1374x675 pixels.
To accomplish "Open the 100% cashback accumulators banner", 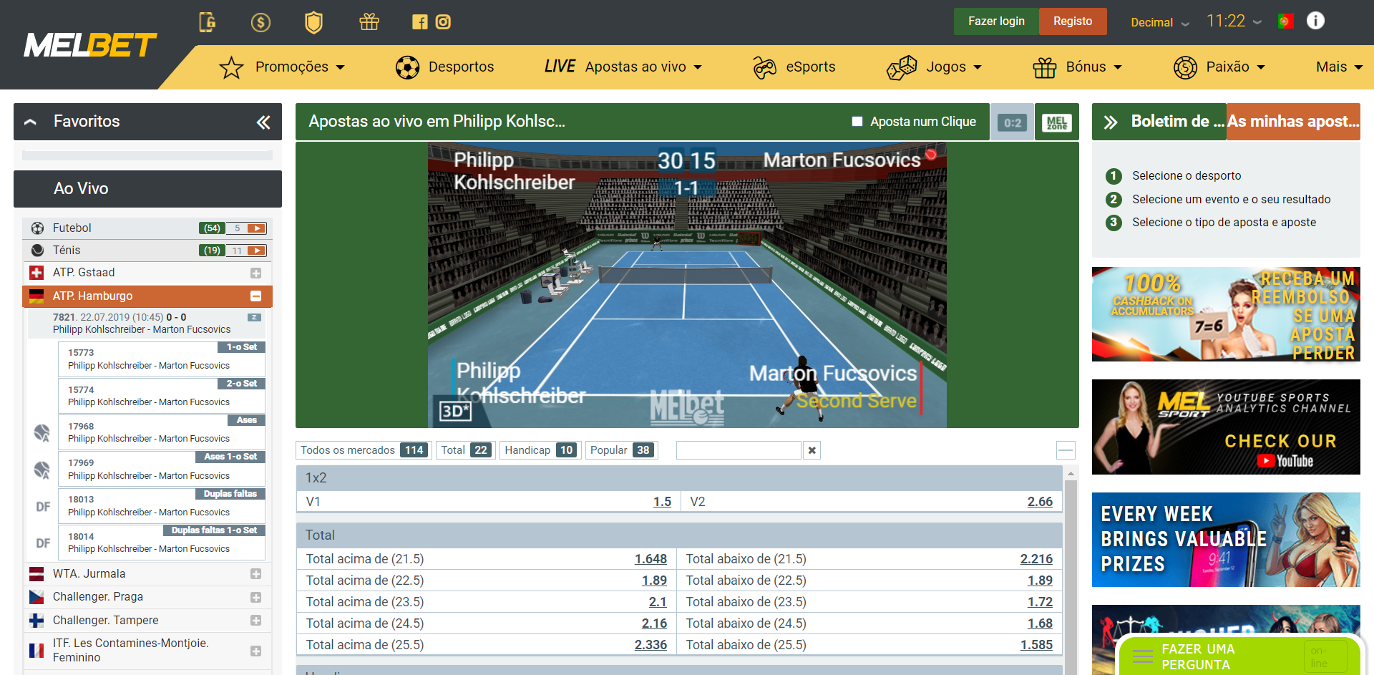I will coord(1226,314).
